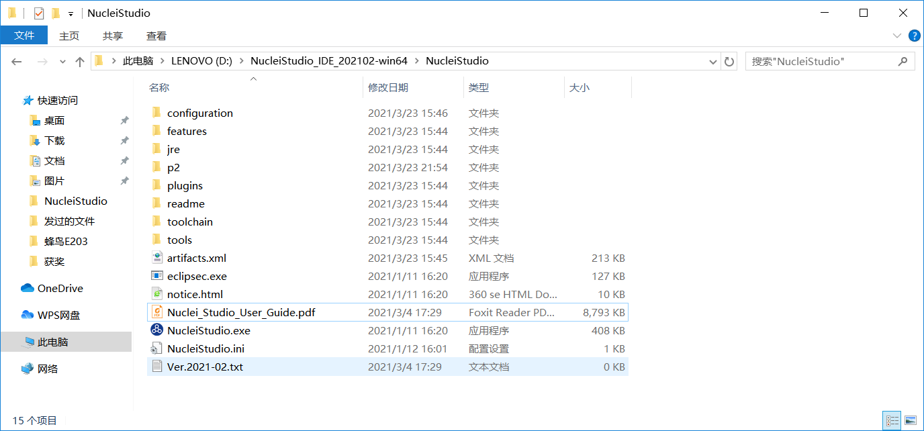
Task: Click the forward navigation arrow
Action: tap(42, 61)
